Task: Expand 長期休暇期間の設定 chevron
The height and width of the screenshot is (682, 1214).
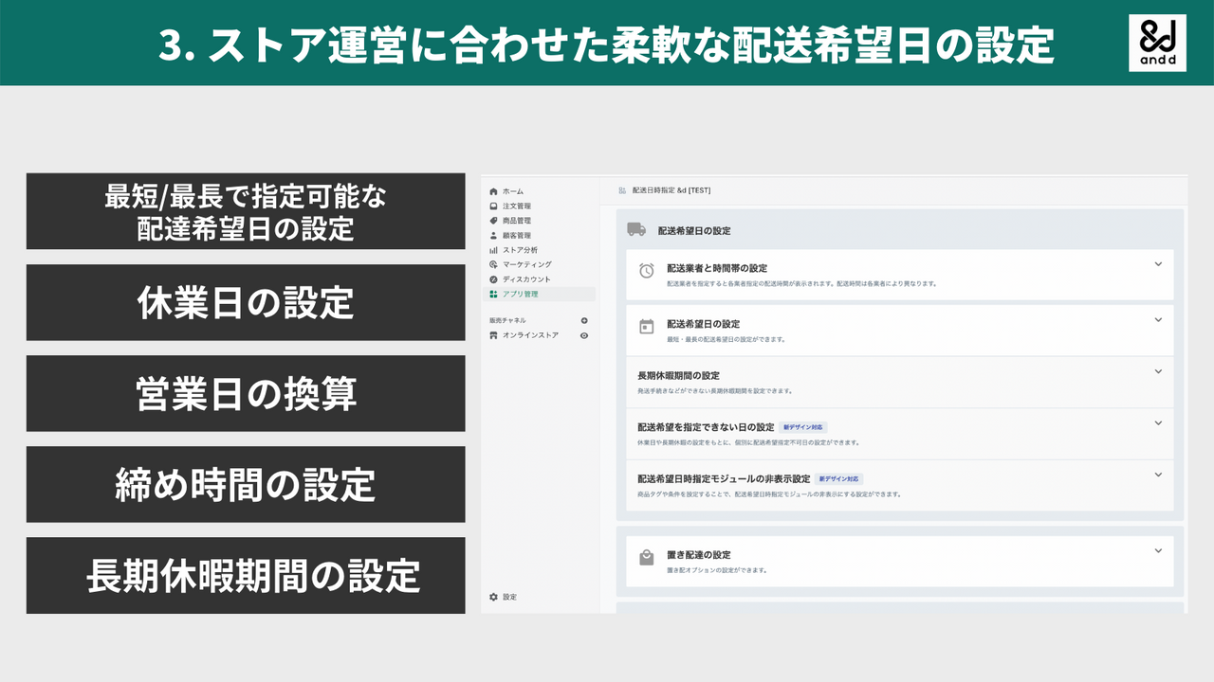Action: click(x=1158, y=372)
